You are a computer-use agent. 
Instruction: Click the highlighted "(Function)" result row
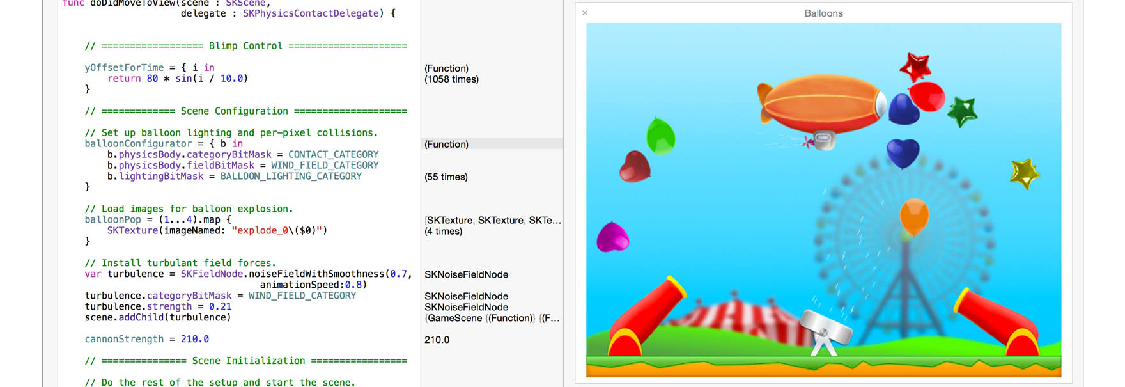(x=446, y=144)
